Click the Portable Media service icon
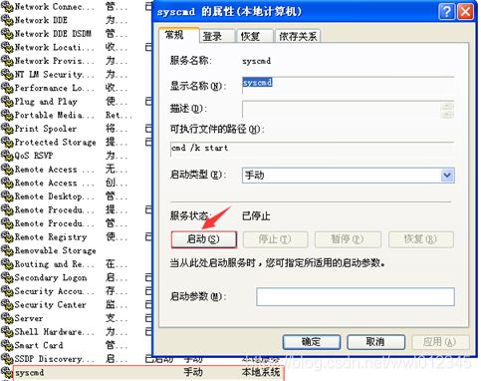481x381 pixels. click(x=7, y=115)
